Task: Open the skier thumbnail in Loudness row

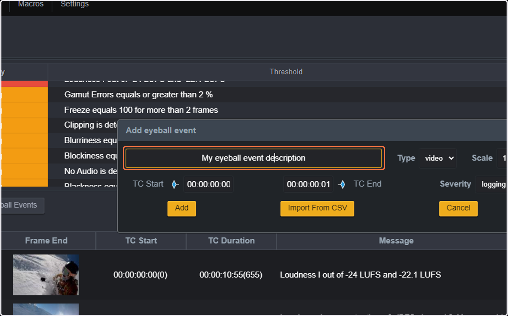Action: point(46,275)
